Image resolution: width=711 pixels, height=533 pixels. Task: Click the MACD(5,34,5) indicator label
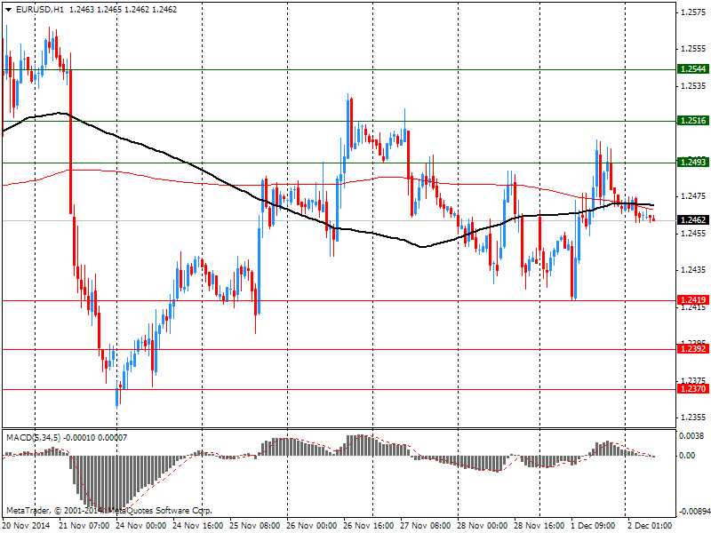[34, 438]
